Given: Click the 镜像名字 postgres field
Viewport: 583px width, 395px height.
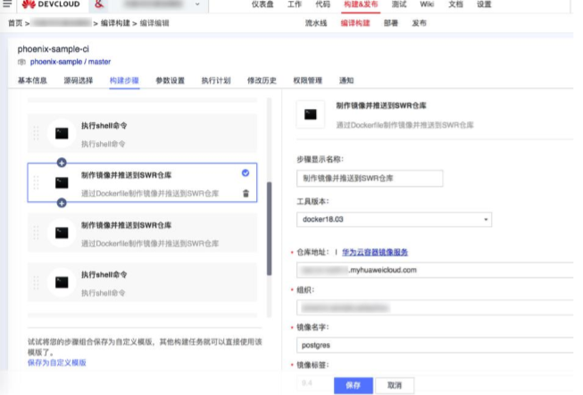Looking at the screenshot, I should tap(435, 345).
